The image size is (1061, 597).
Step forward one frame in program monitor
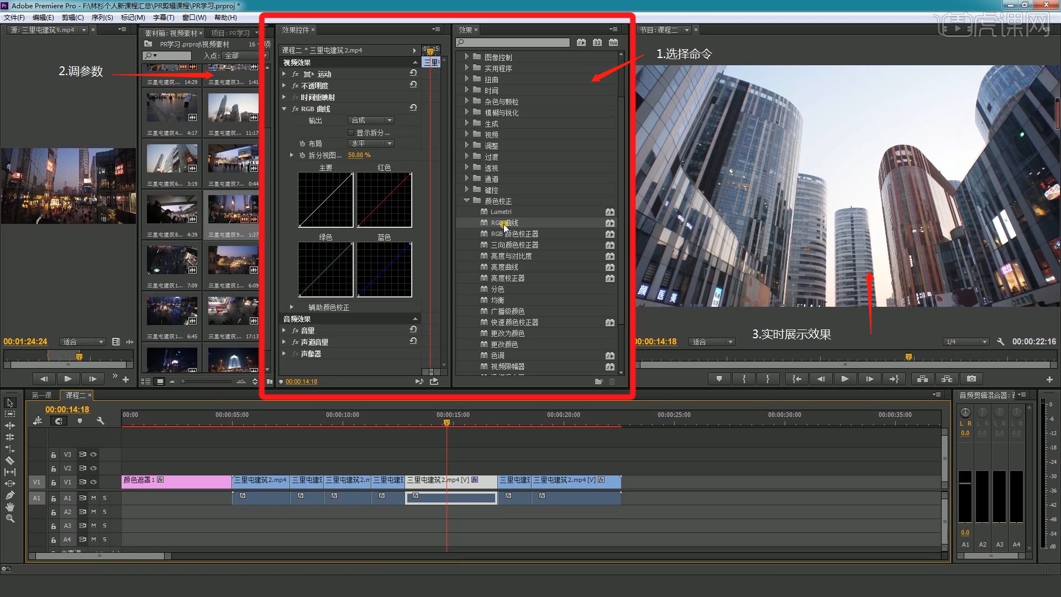pyautogui.click(x=869, y=379)
